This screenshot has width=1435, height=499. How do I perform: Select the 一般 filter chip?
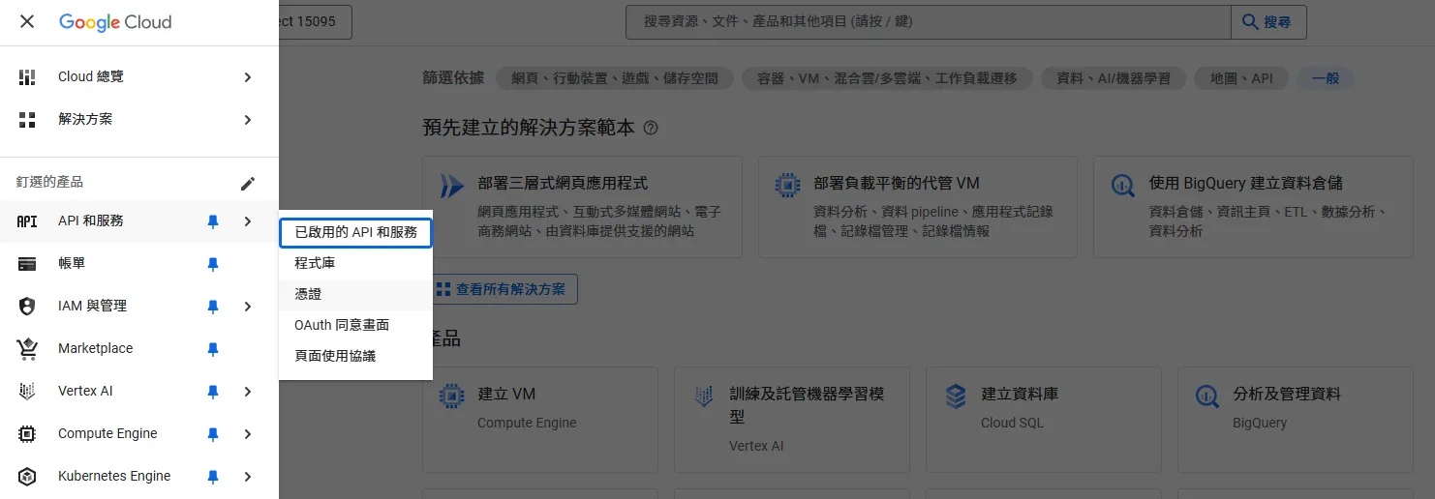pyautogui.click(x=1326, y=78)
